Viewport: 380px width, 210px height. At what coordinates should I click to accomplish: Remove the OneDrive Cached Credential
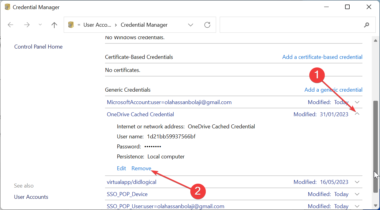[141, 168]
